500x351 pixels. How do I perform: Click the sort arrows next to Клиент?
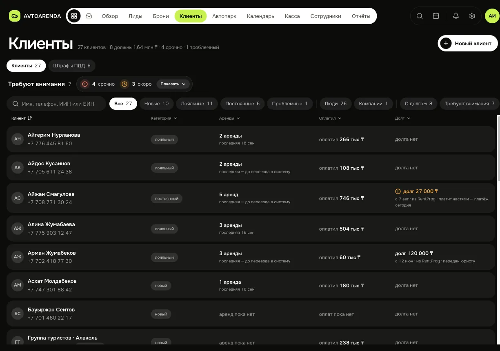30,118
